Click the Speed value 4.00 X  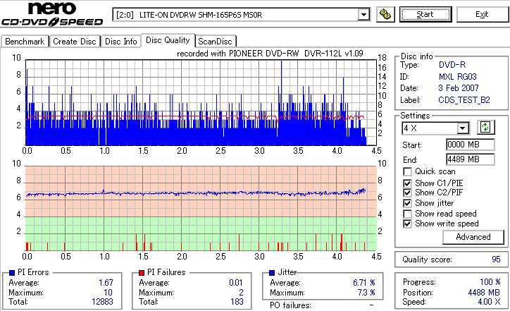coord(489,302)
